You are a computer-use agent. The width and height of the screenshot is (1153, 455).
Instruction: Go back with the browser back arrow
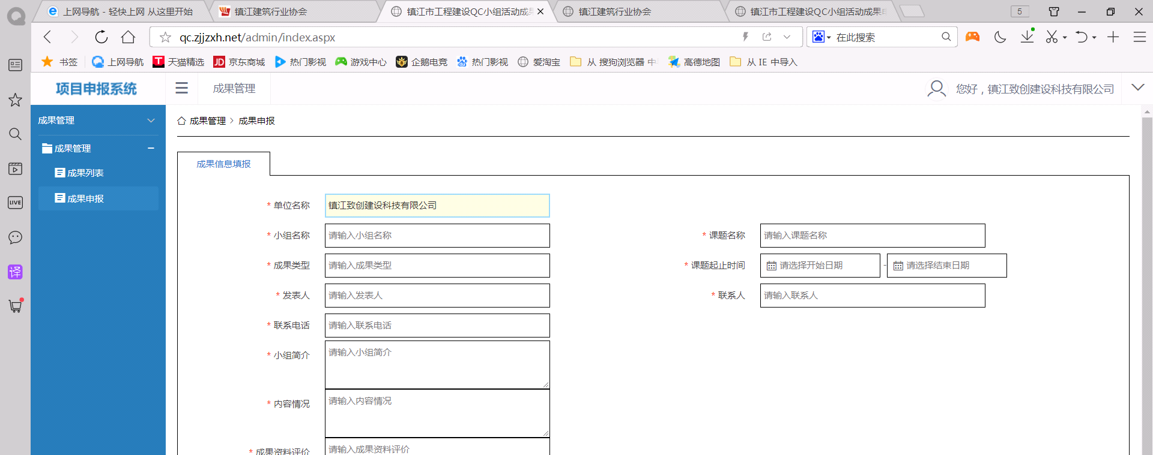click(48, 37)
